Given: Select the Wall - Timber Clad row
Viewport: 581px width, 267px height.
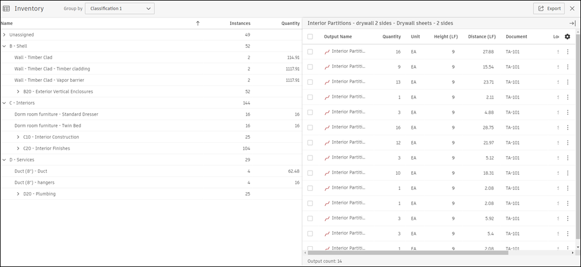Looking at the screenshot, I should [33, 57].
